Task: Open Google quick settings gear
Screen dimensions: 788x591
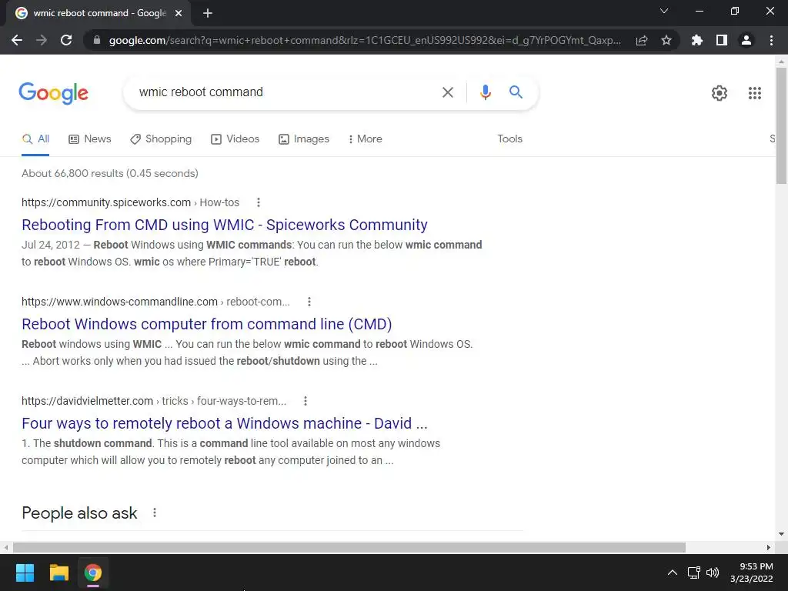Action: (720, 93)
